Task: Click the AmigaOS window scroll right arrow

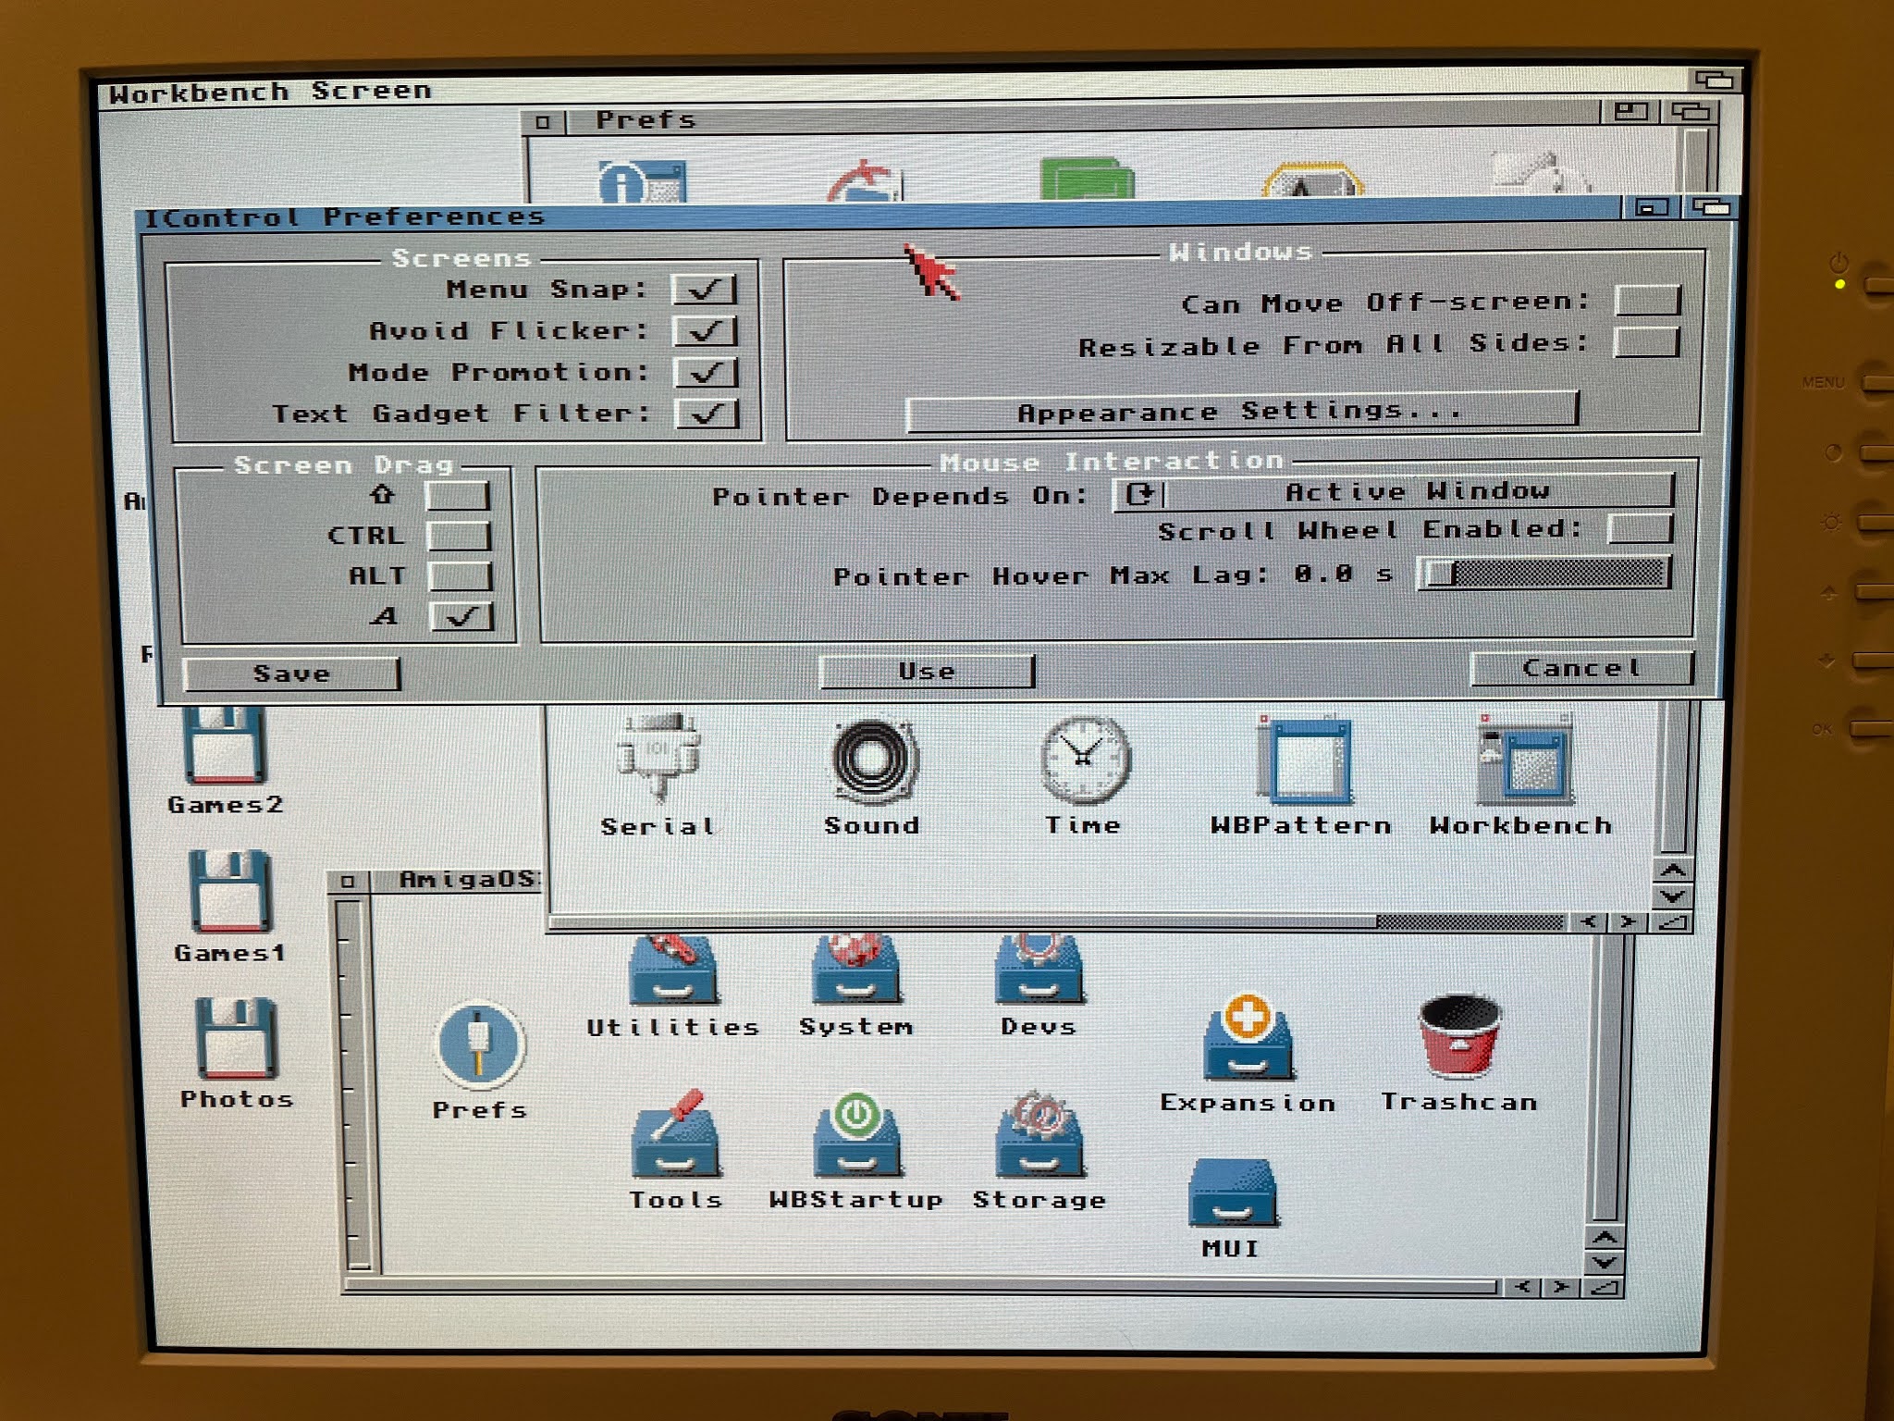Action: coord(1562,1287)
